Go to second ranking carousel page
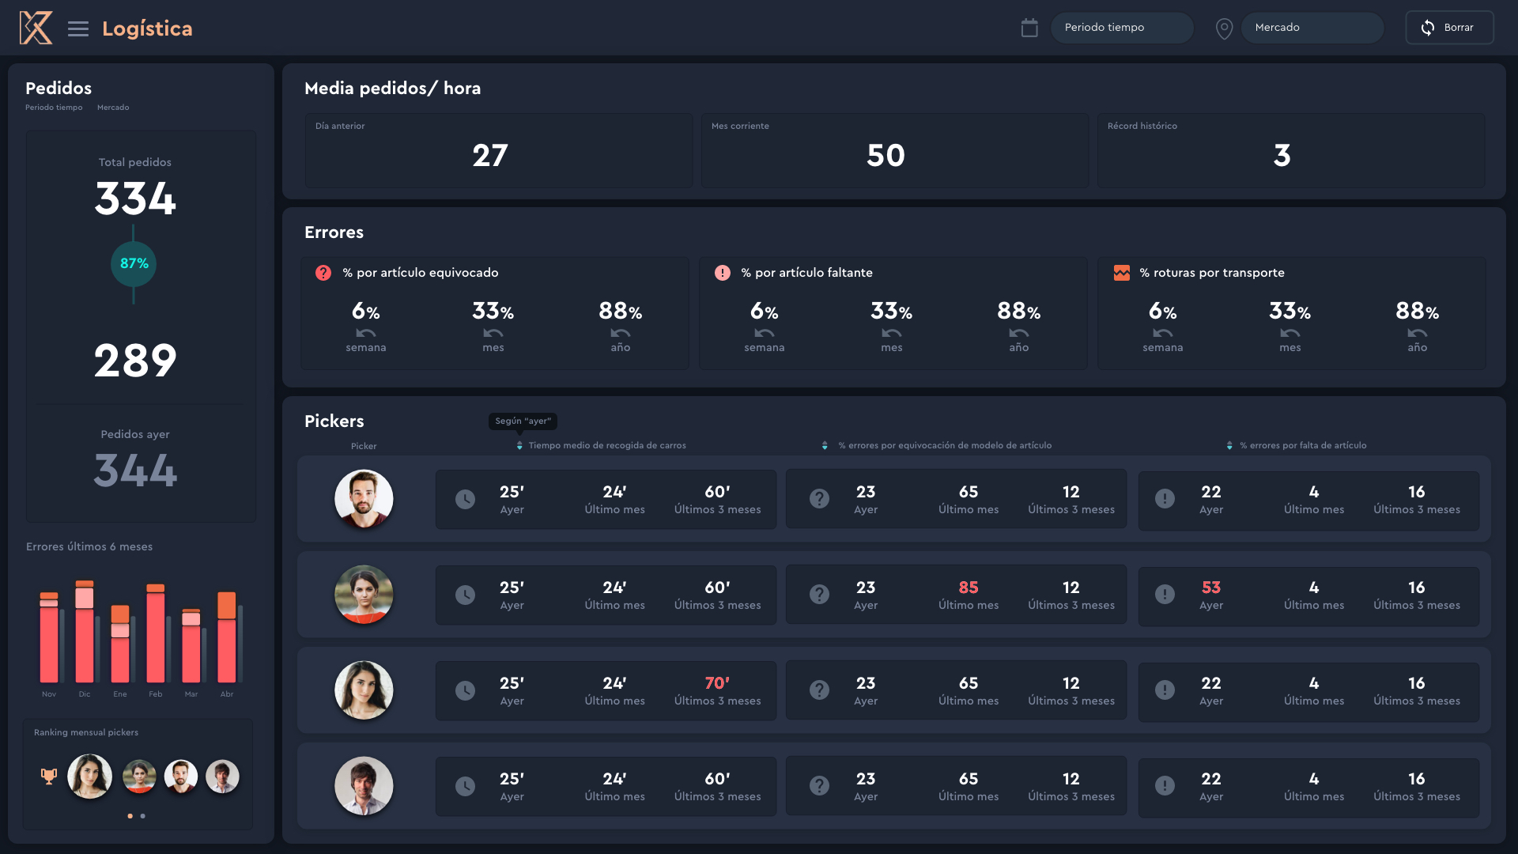 point(143,816)
